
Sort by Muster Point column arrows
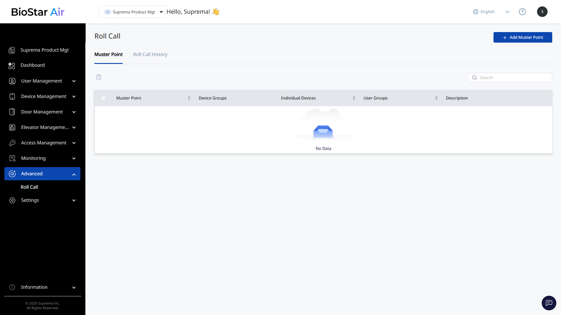pos(189,98)
